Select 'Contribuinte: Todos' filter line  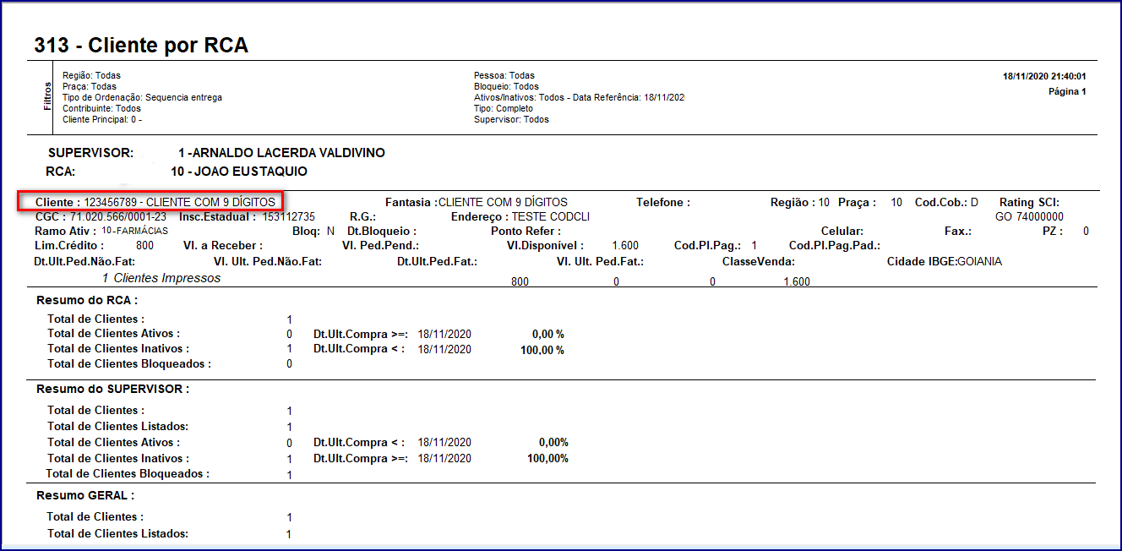pyautogui.click(x=102, y=109)
